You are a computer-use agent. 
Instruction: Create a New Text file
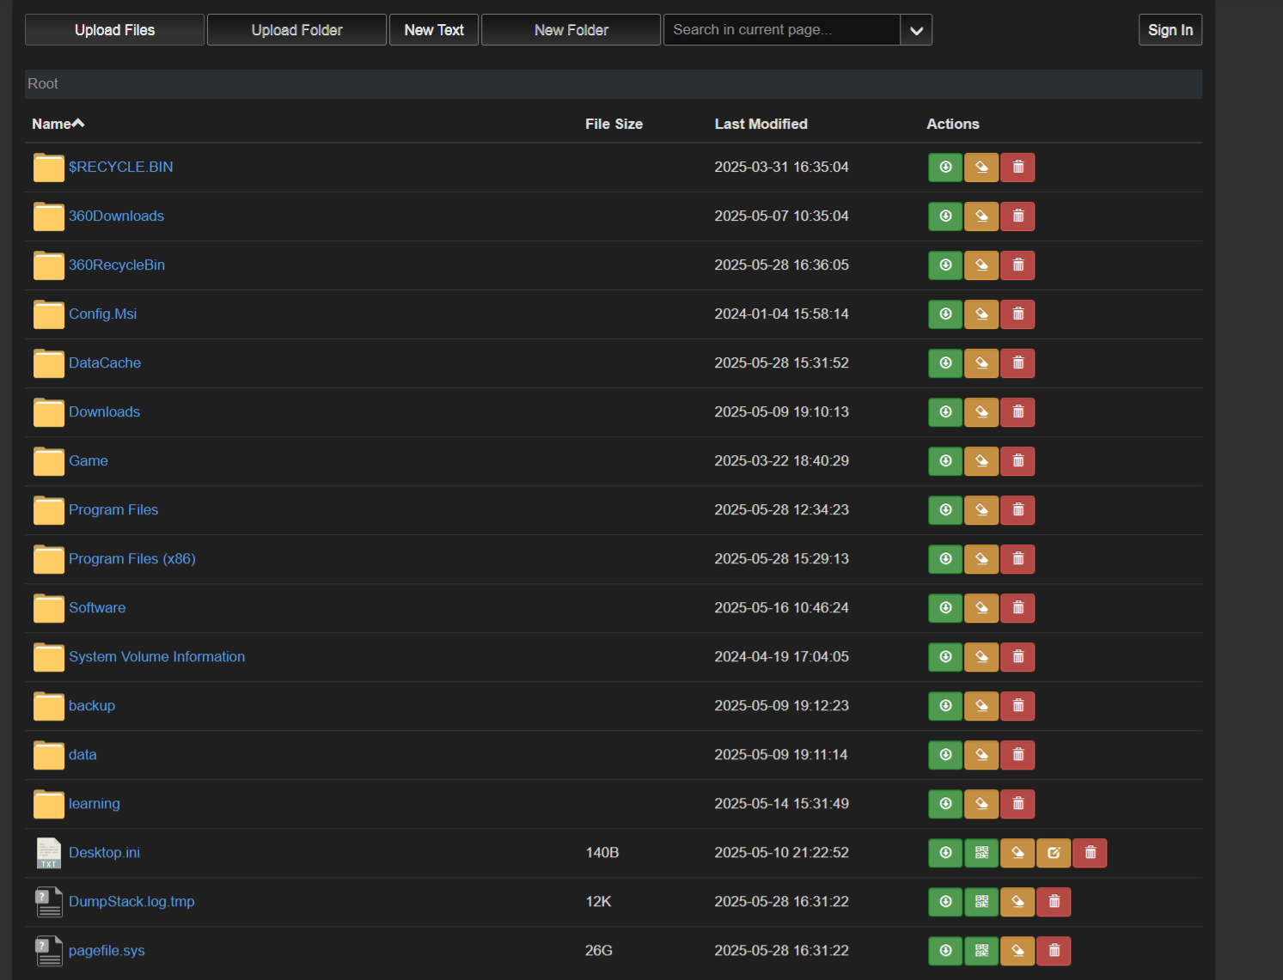pos(434,30)
